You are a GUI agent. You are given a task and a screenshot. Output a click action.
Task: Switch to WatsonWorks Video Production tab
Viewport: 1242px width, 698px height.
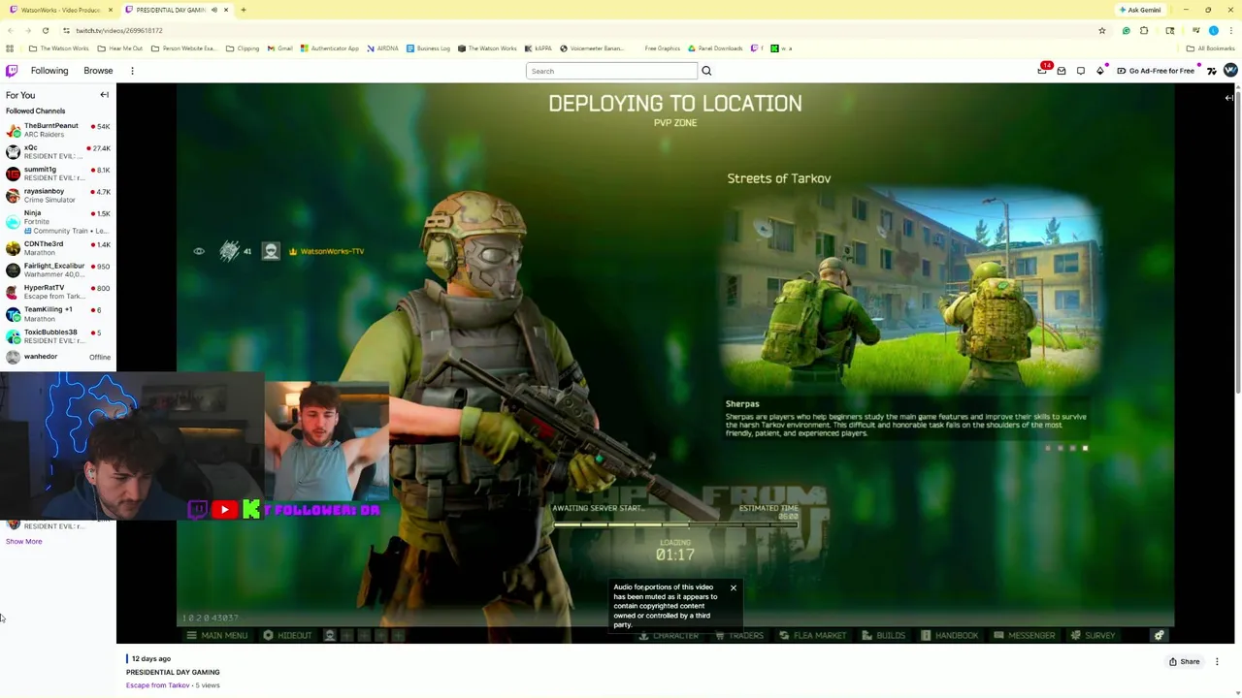[x=61, y=10]
